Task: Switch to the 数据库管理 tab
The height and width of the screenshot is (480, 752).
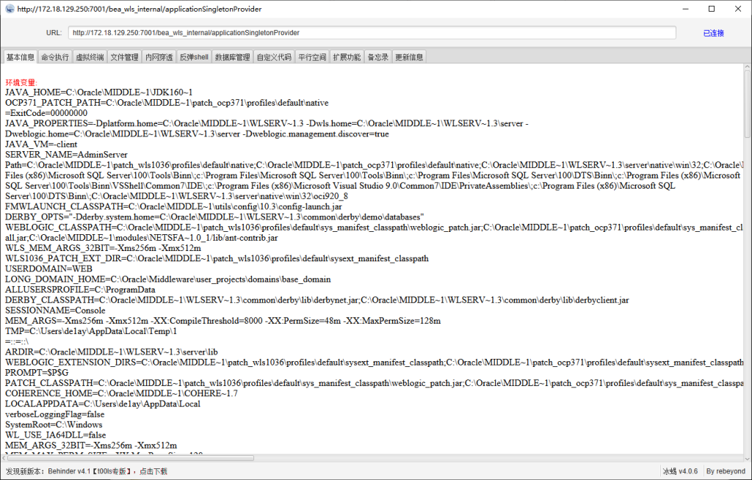Action: 233,57
